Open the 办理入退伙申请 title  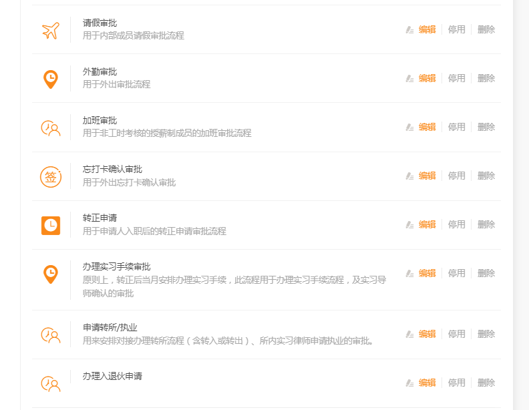coord(112,376)
